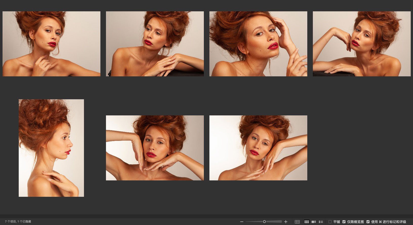Select the vertical side profile photo
This screenshot has width=413, height=225.
pyautogui.click(x=51, y=148)
